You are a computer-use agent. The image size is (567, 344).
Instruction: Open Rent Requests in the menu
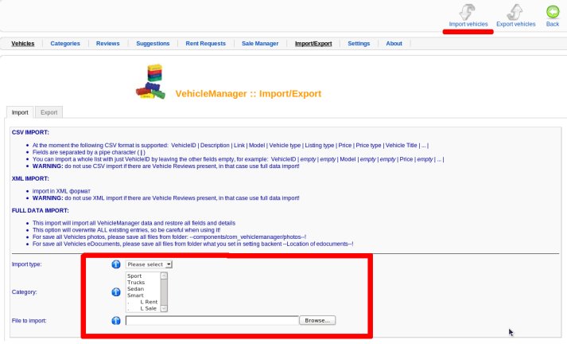pyautogui.click(x=205, y=44)
